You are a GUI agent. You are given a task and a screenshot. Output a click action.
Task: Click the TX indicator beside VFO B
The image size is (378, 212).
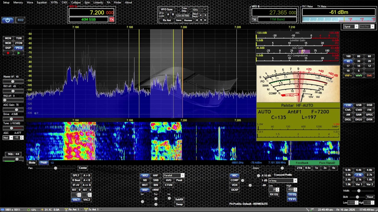pos(254,19)
